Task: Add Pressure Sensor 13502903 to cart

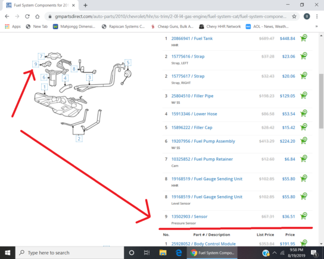Action: coord(304,216)
